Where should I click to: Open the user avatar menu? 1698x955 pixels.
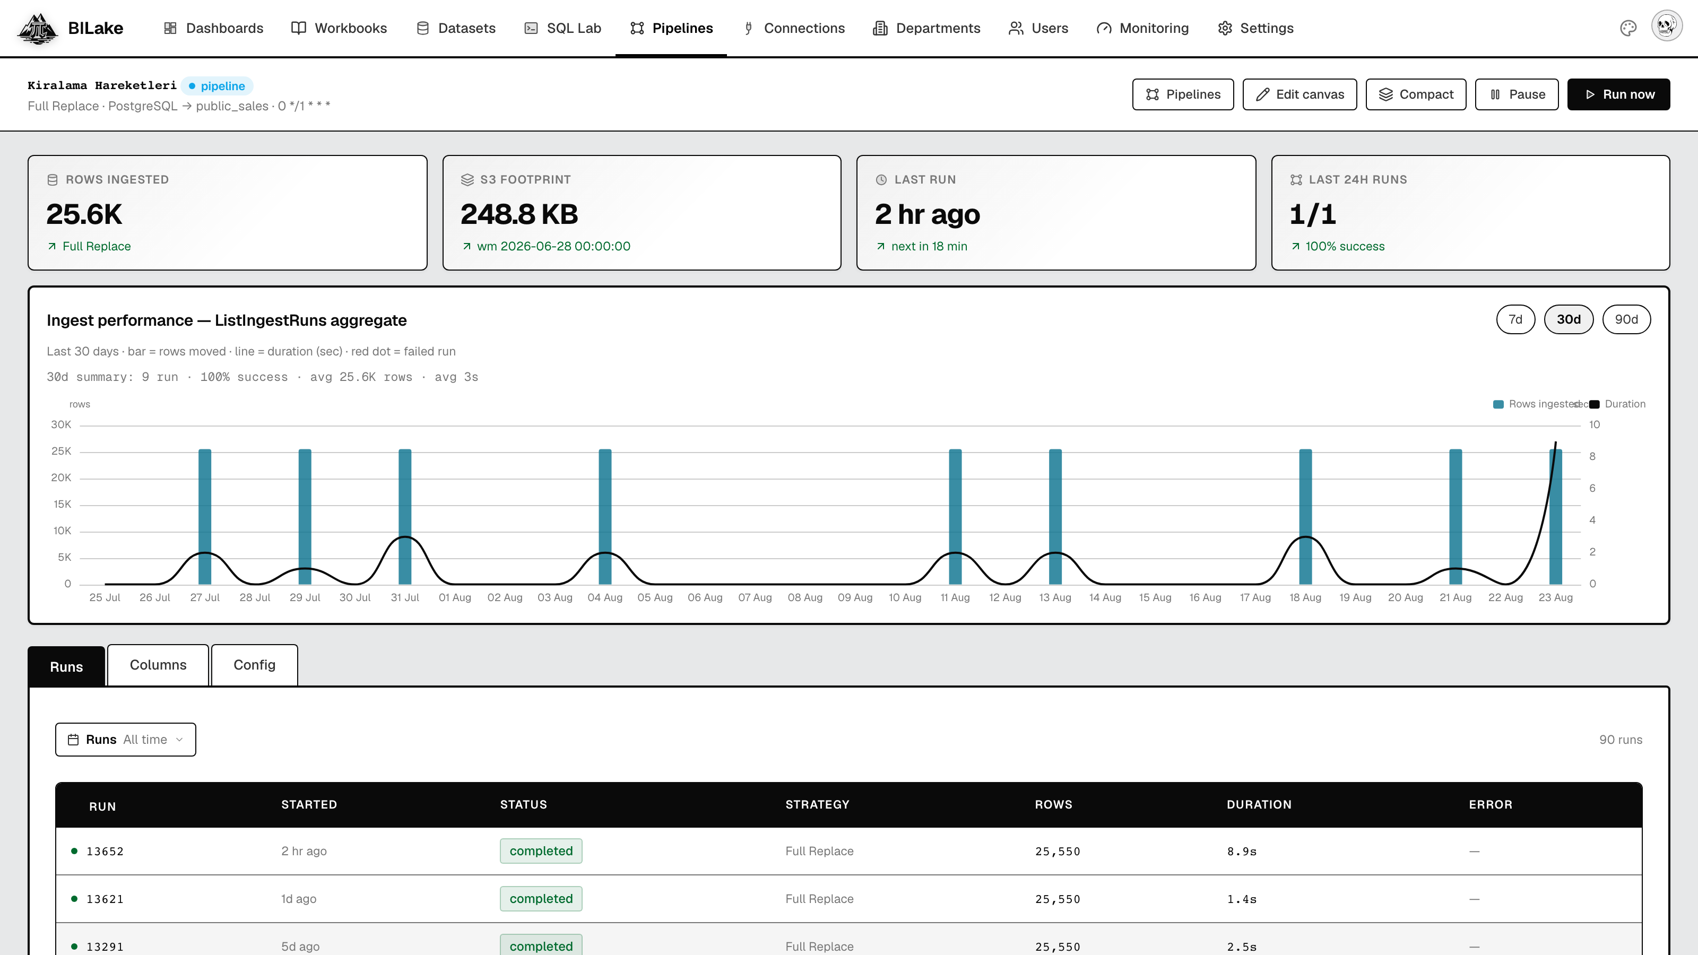tap(1666, 27)
